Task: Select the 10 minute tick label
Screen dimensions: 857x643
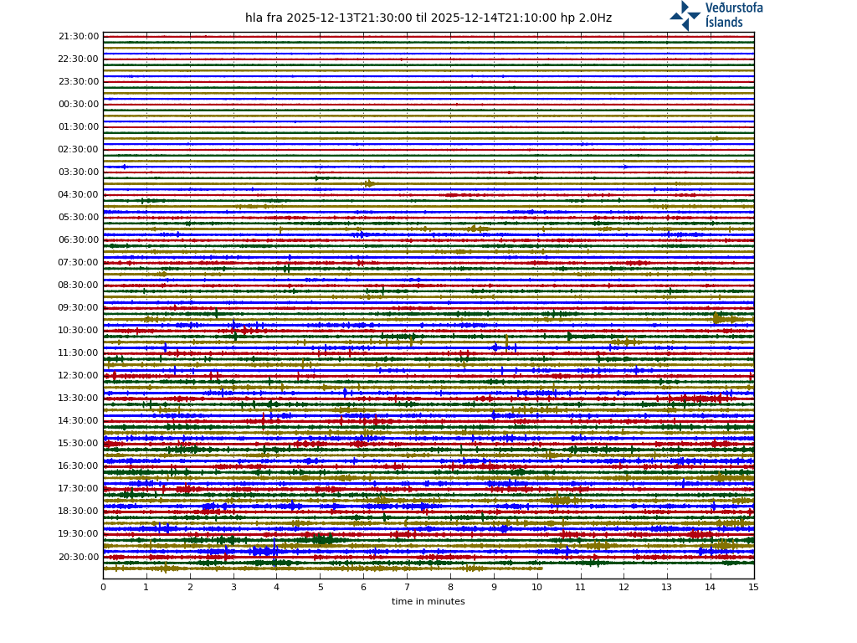Action: [536, 588]
